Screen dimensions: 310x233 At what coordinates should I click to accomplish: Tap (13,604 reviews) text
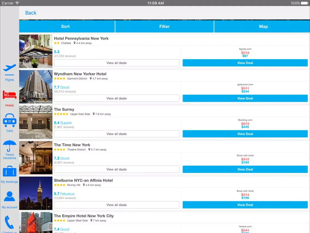click(x=65, y=198)
